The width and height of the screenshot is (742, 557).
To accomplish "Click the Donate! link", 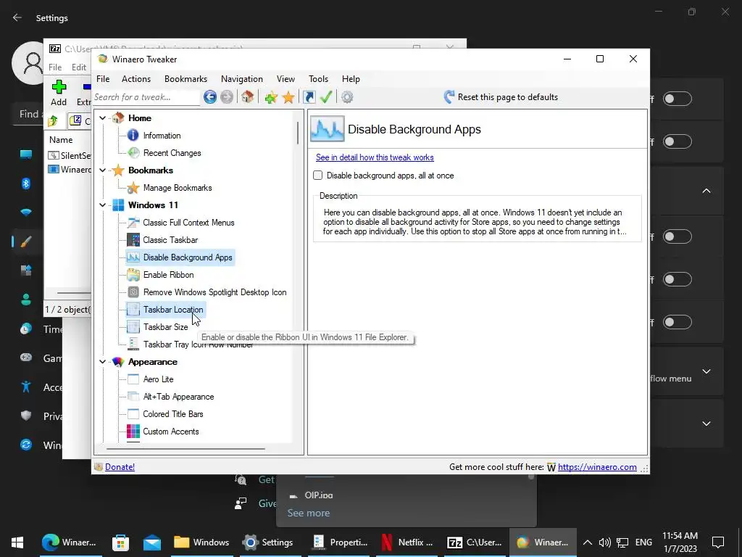I will click(120, 467).
